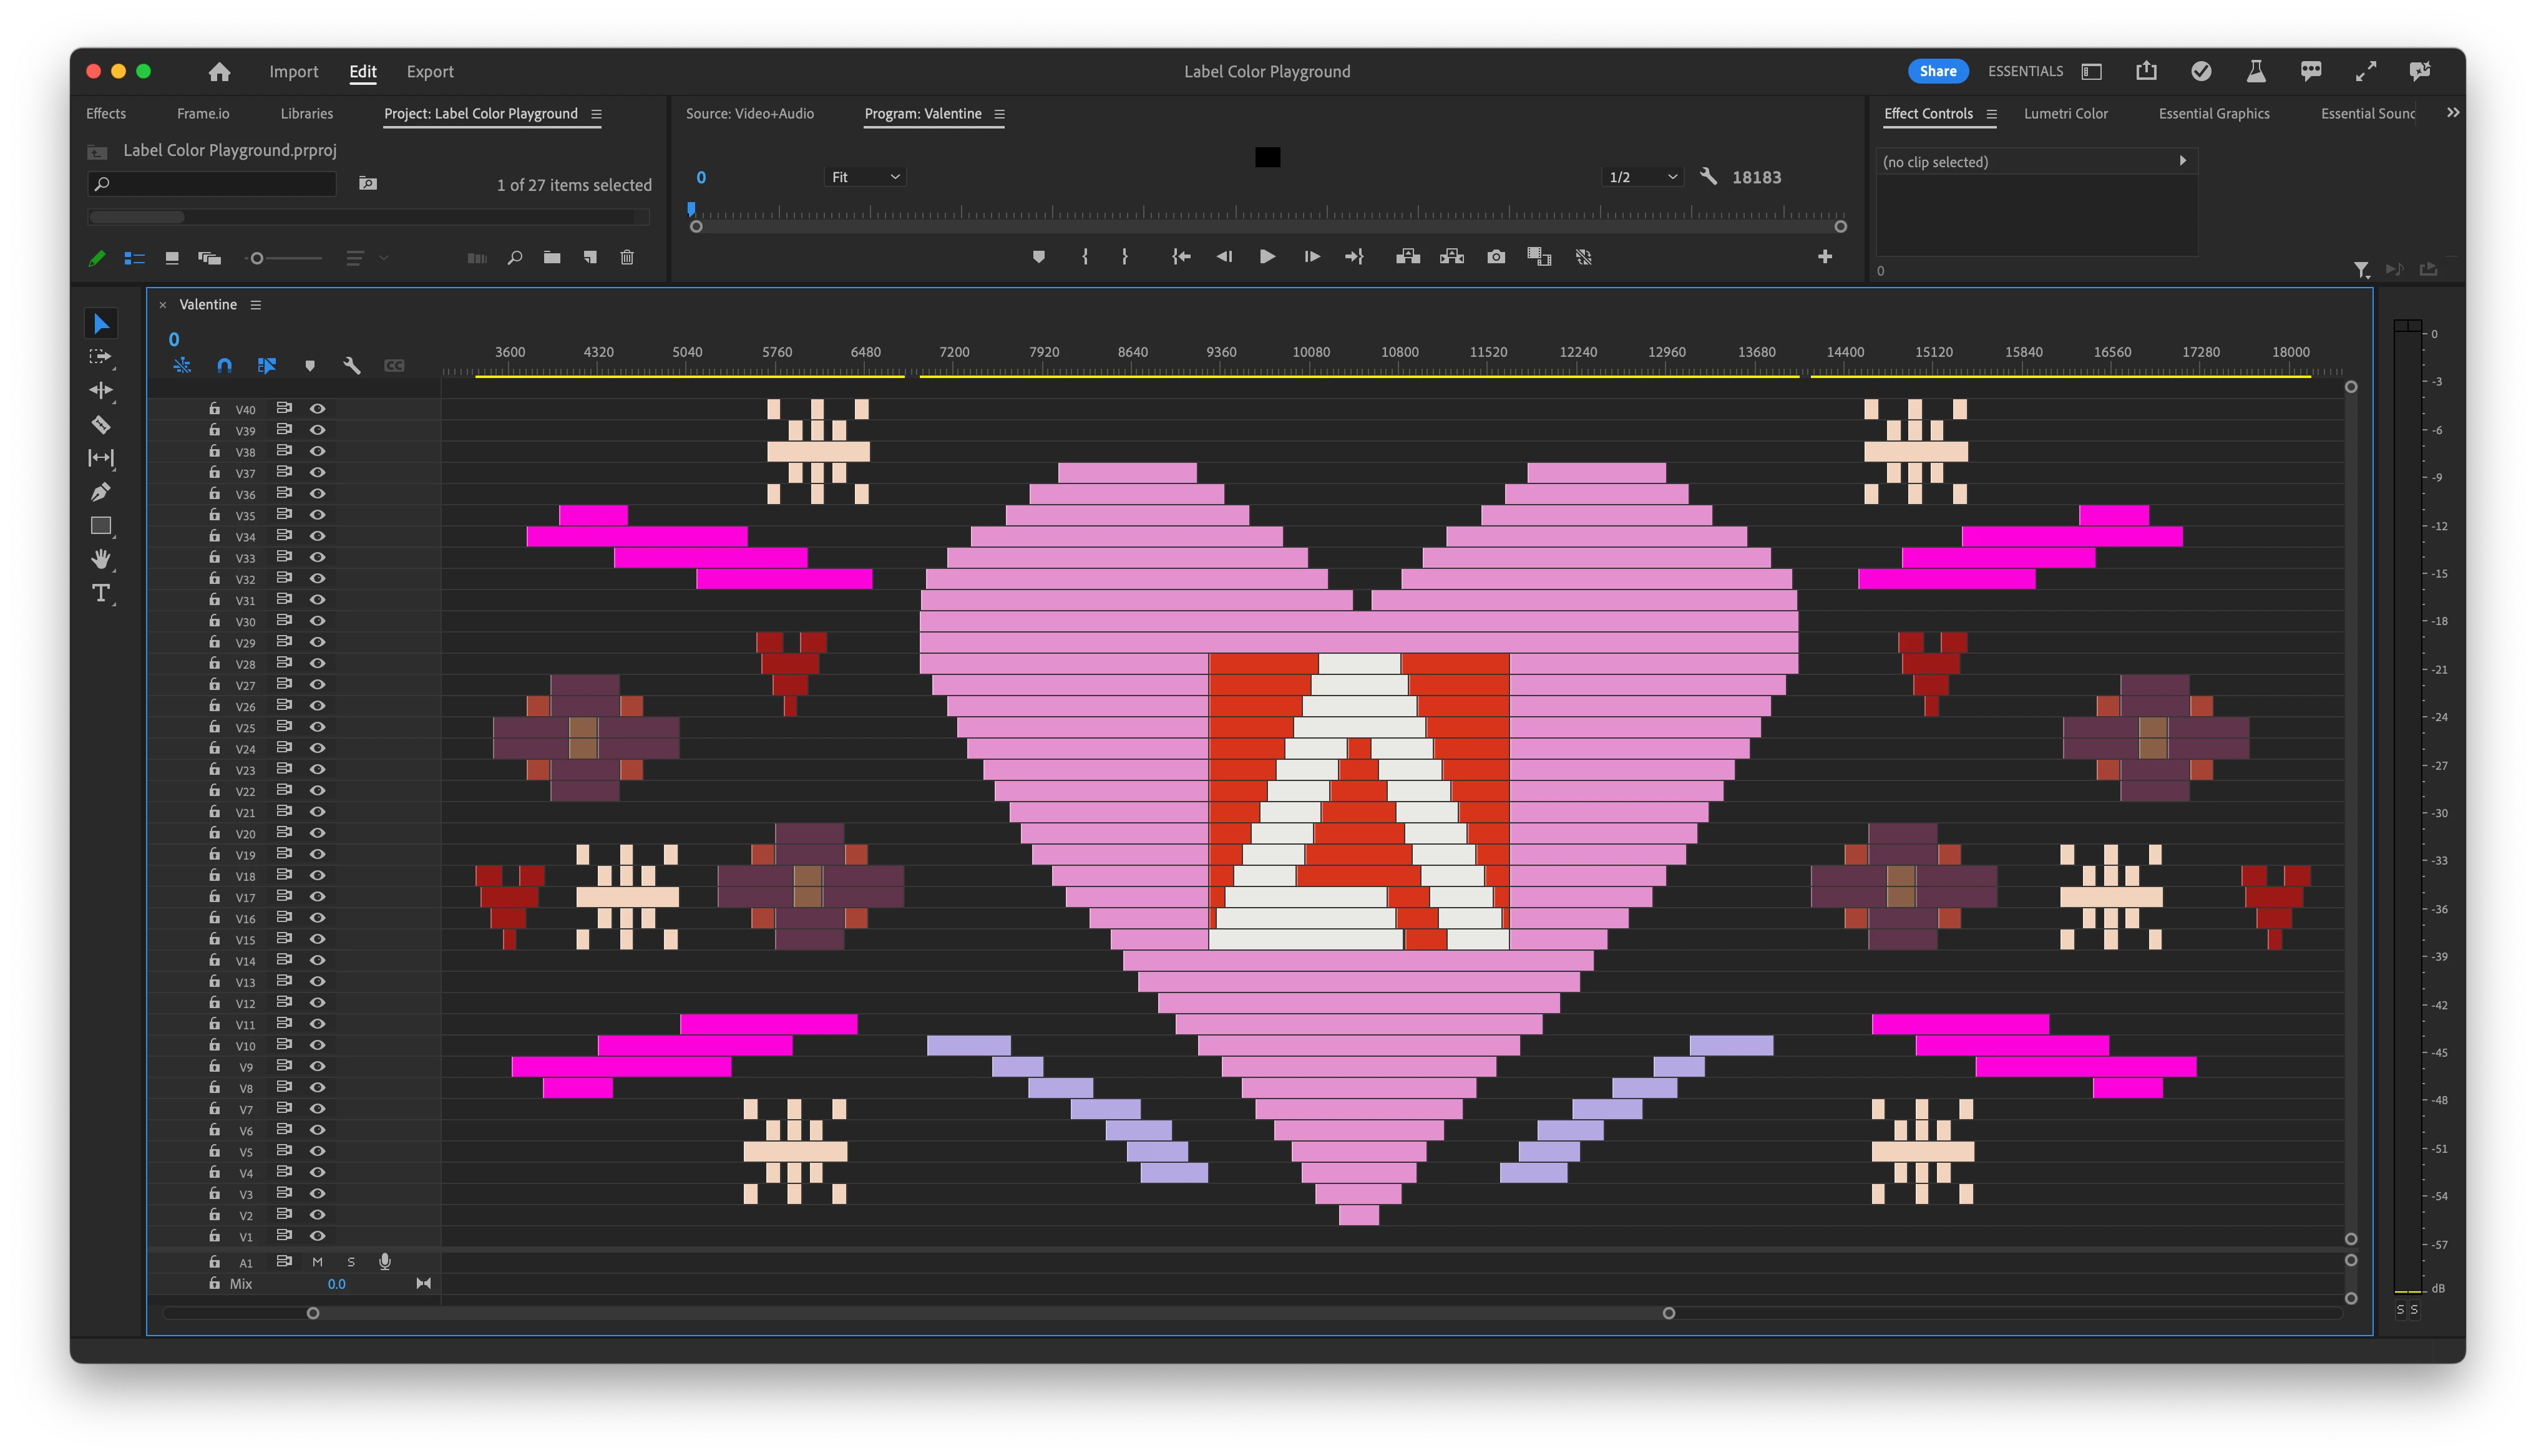Select the Type tool

(x=101, y=593)
